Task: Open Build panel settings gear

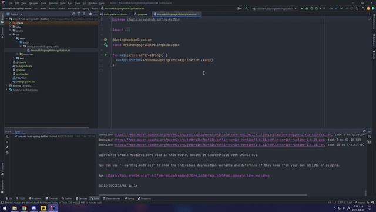Action: 364,131
